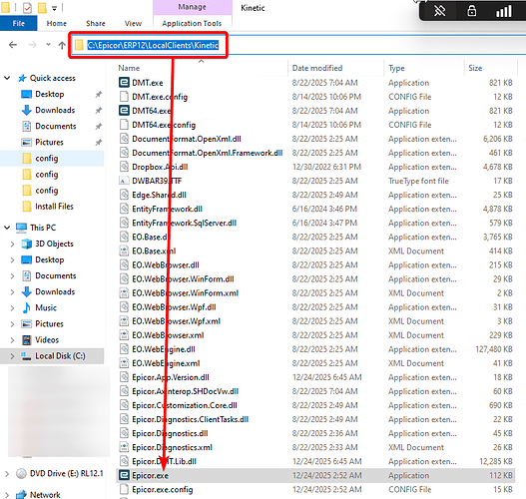The height and width of the screenshot is (499, 526).
Task: Select the Music folder icon
Action: (27, 307)
